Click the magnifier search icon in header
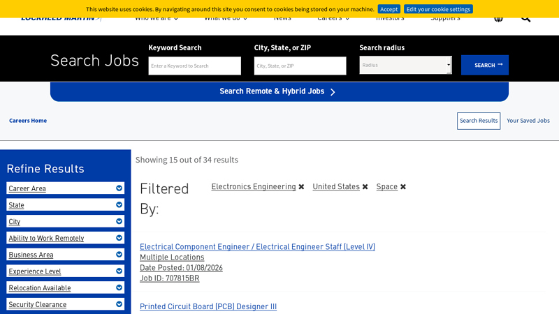This screenshot has width=559, height=314. tap(525, 19)
